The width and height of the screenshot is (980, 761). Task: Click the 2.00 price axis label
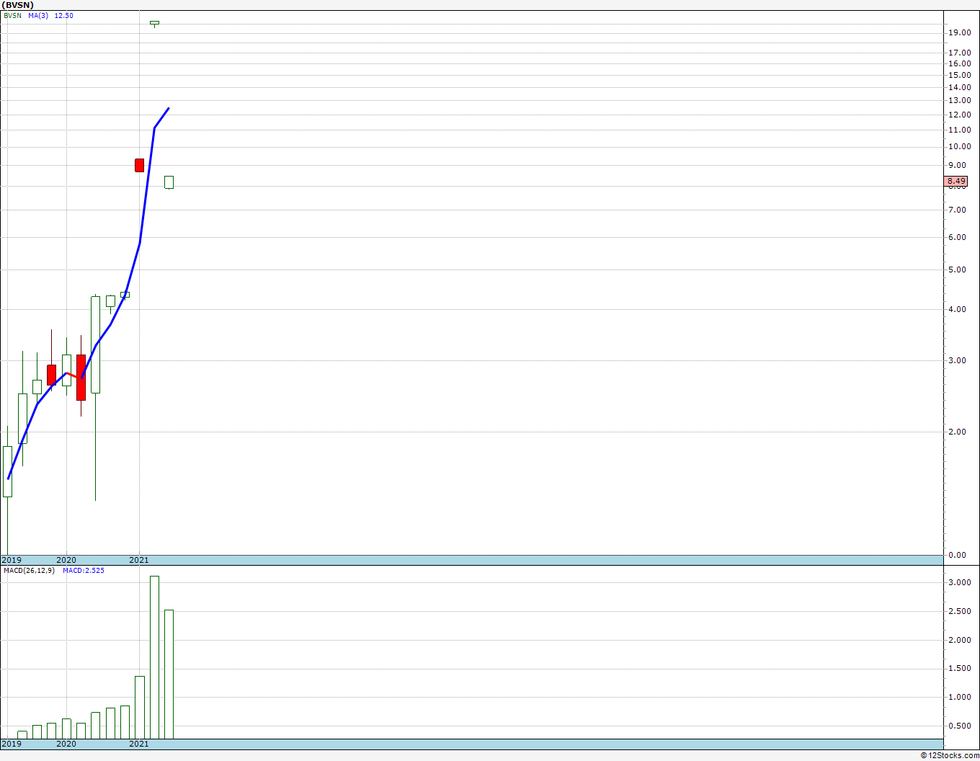tap(957, 432)
